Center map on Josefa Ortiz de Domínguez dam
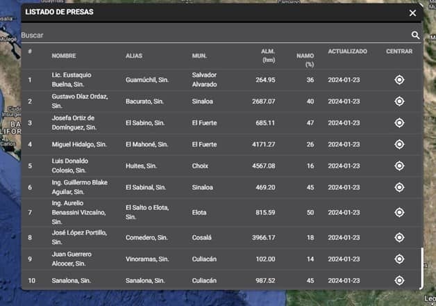Image resolution: width=436 pixels, height=306 pixels. (399, 123)
